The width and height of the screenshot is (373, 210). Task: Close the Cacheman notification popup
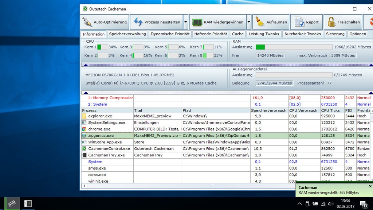(x=370, y=186)
